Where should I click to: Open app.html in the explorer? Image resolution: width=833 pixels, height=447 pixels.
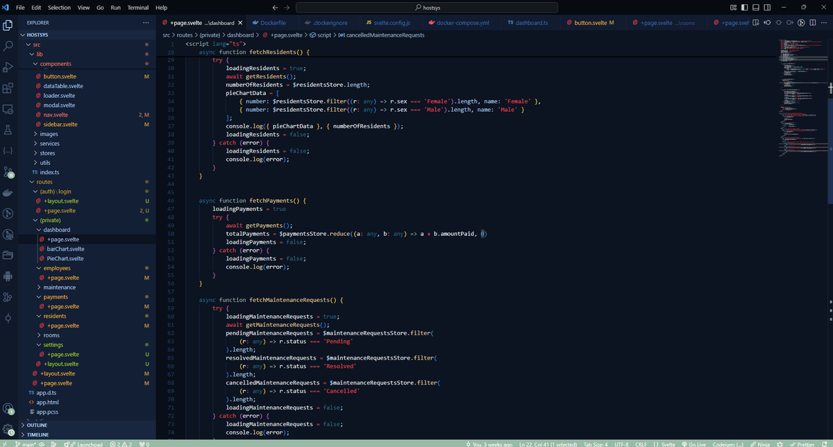47,402
